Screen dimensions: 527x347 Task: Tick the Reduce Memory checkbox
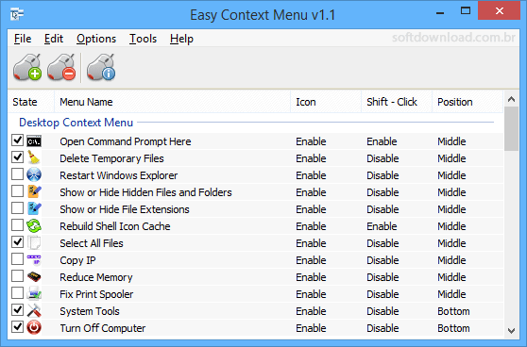pos(18,276)
